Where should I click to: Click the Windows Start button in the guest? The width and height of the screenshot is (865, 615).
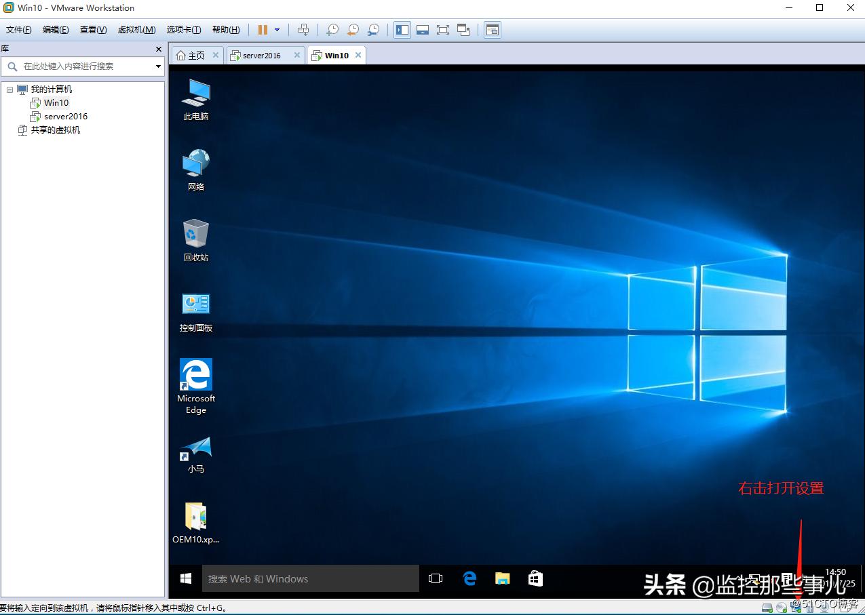pos(185,578)
